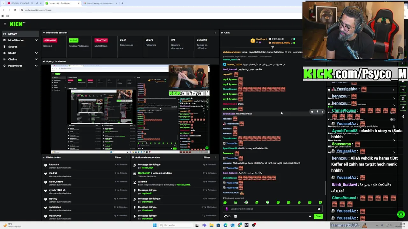The height and width of the screenshot is (229, 408).
Task: Open the Infos sur la session options menu
Action: coord(215,32)
